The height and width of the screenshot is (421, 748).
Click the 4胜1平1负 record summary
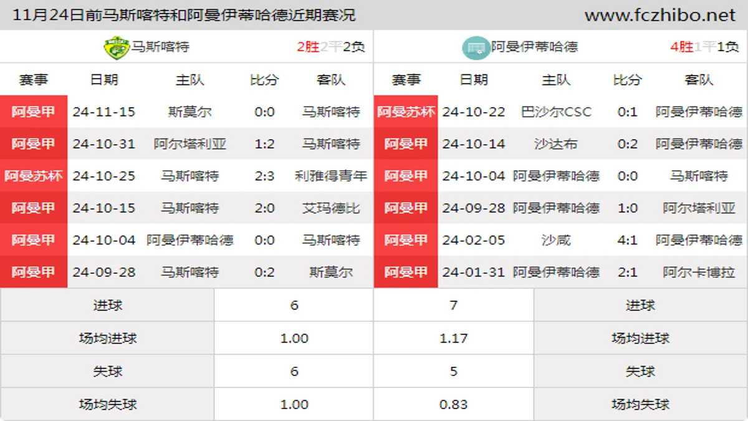705,47
